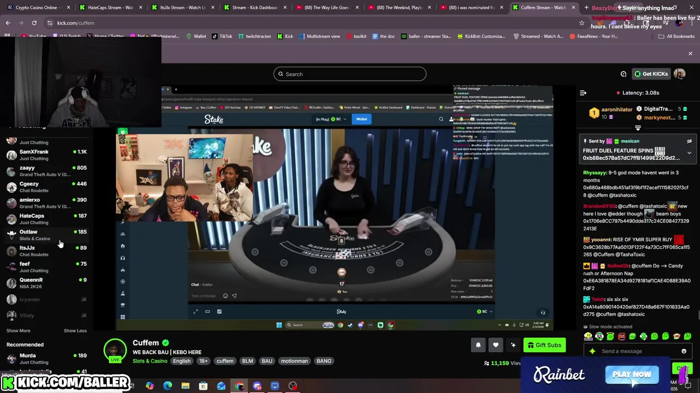Open Murda recommended channel
The width and height of the screenshot is (700, 393).
click(46, 359)
